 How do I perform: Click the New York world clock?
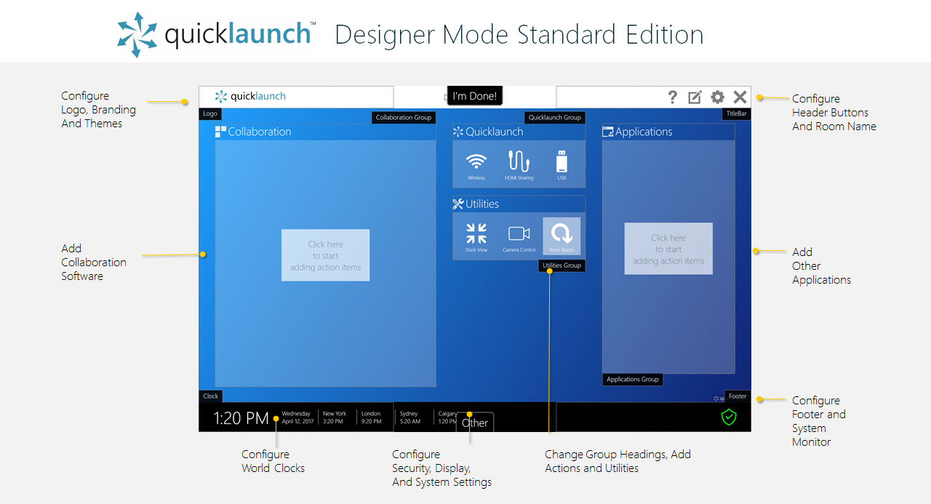(335, 417)
